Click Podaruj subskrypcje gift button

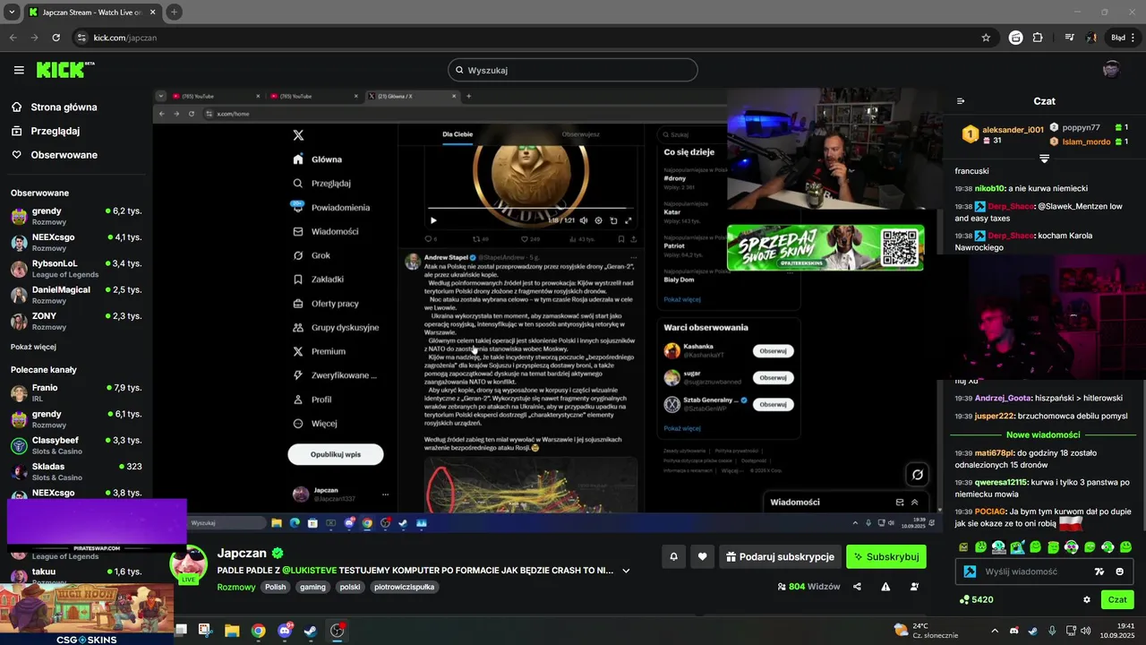(781, 556)
